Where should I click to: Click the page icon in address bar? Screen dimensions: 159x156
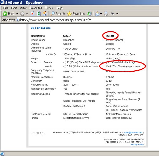[x=18, y=20]
